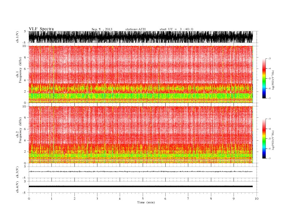Click the 'ch.3(V)' axis label
289x223 pixels.
(18, 172)
